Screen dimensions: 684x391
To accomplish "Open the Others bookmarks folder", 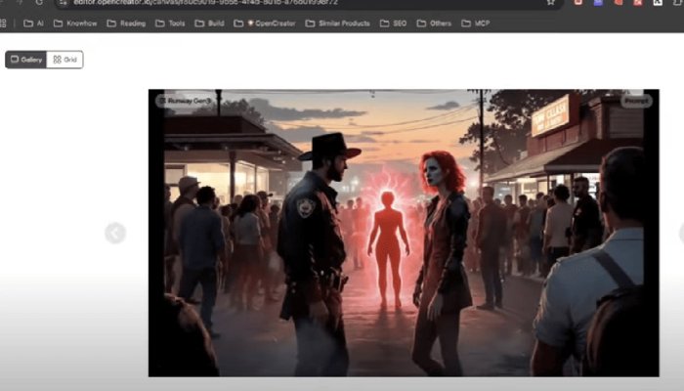I will (x=434, y=23).
